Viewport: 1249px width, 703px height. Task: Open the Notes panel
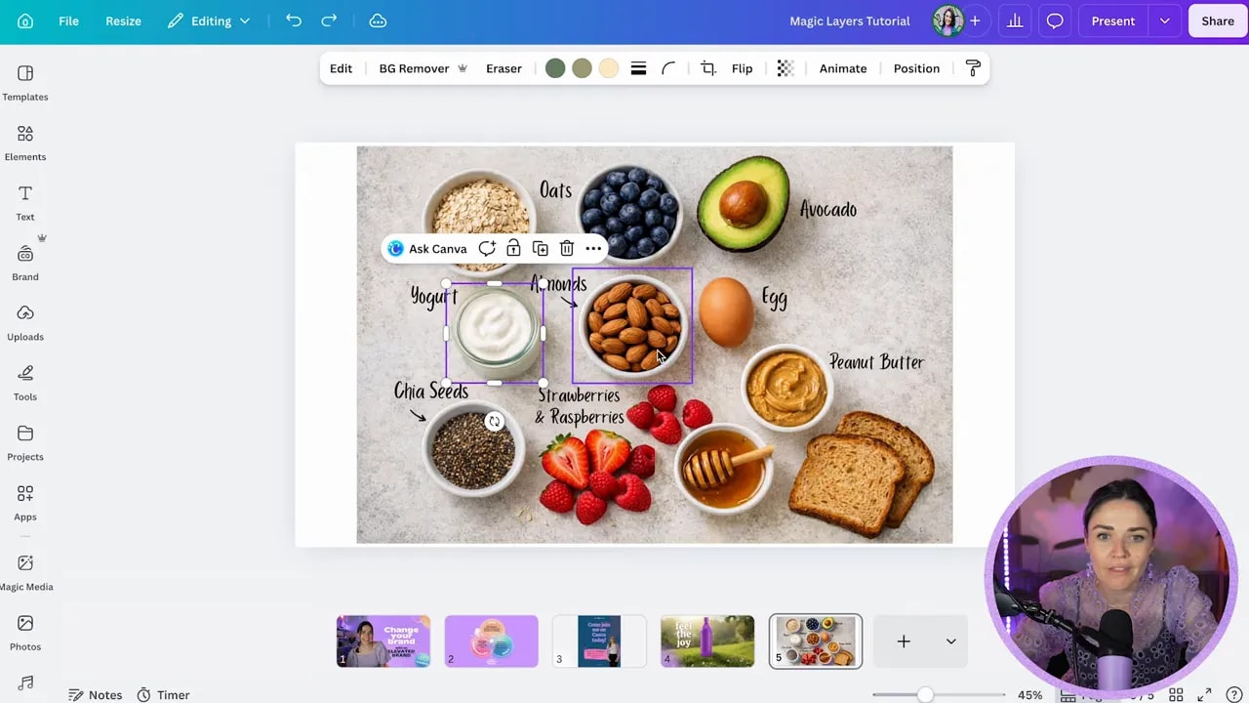[x=96, y=695]
